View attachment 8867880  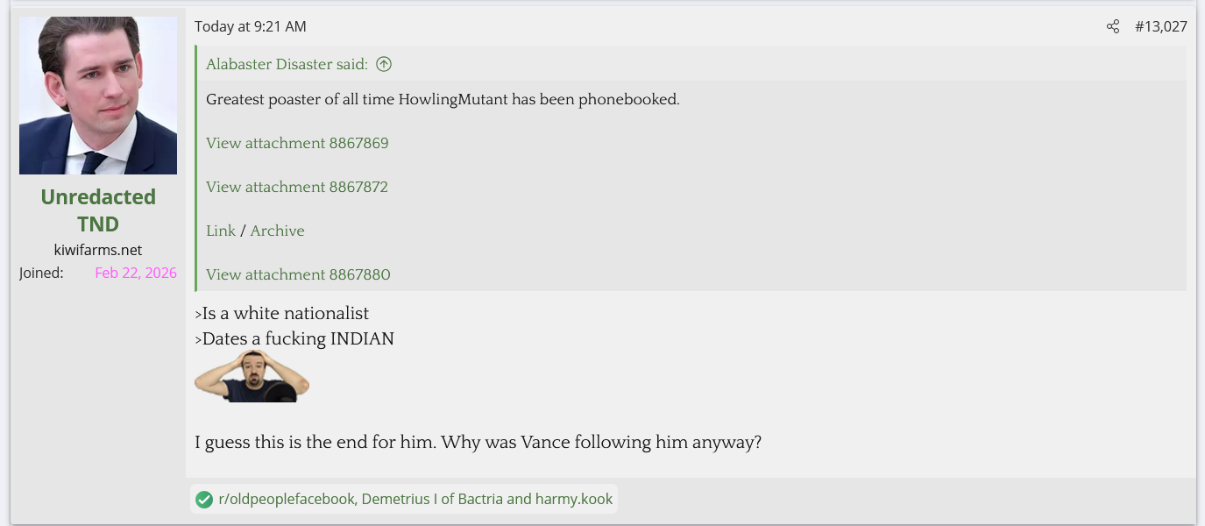298,274
